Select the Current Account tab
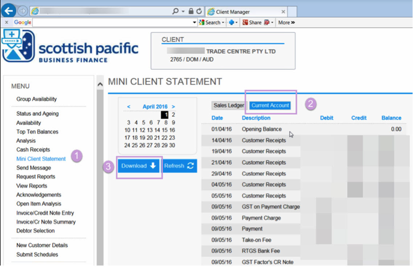 (x=270, y=106)
